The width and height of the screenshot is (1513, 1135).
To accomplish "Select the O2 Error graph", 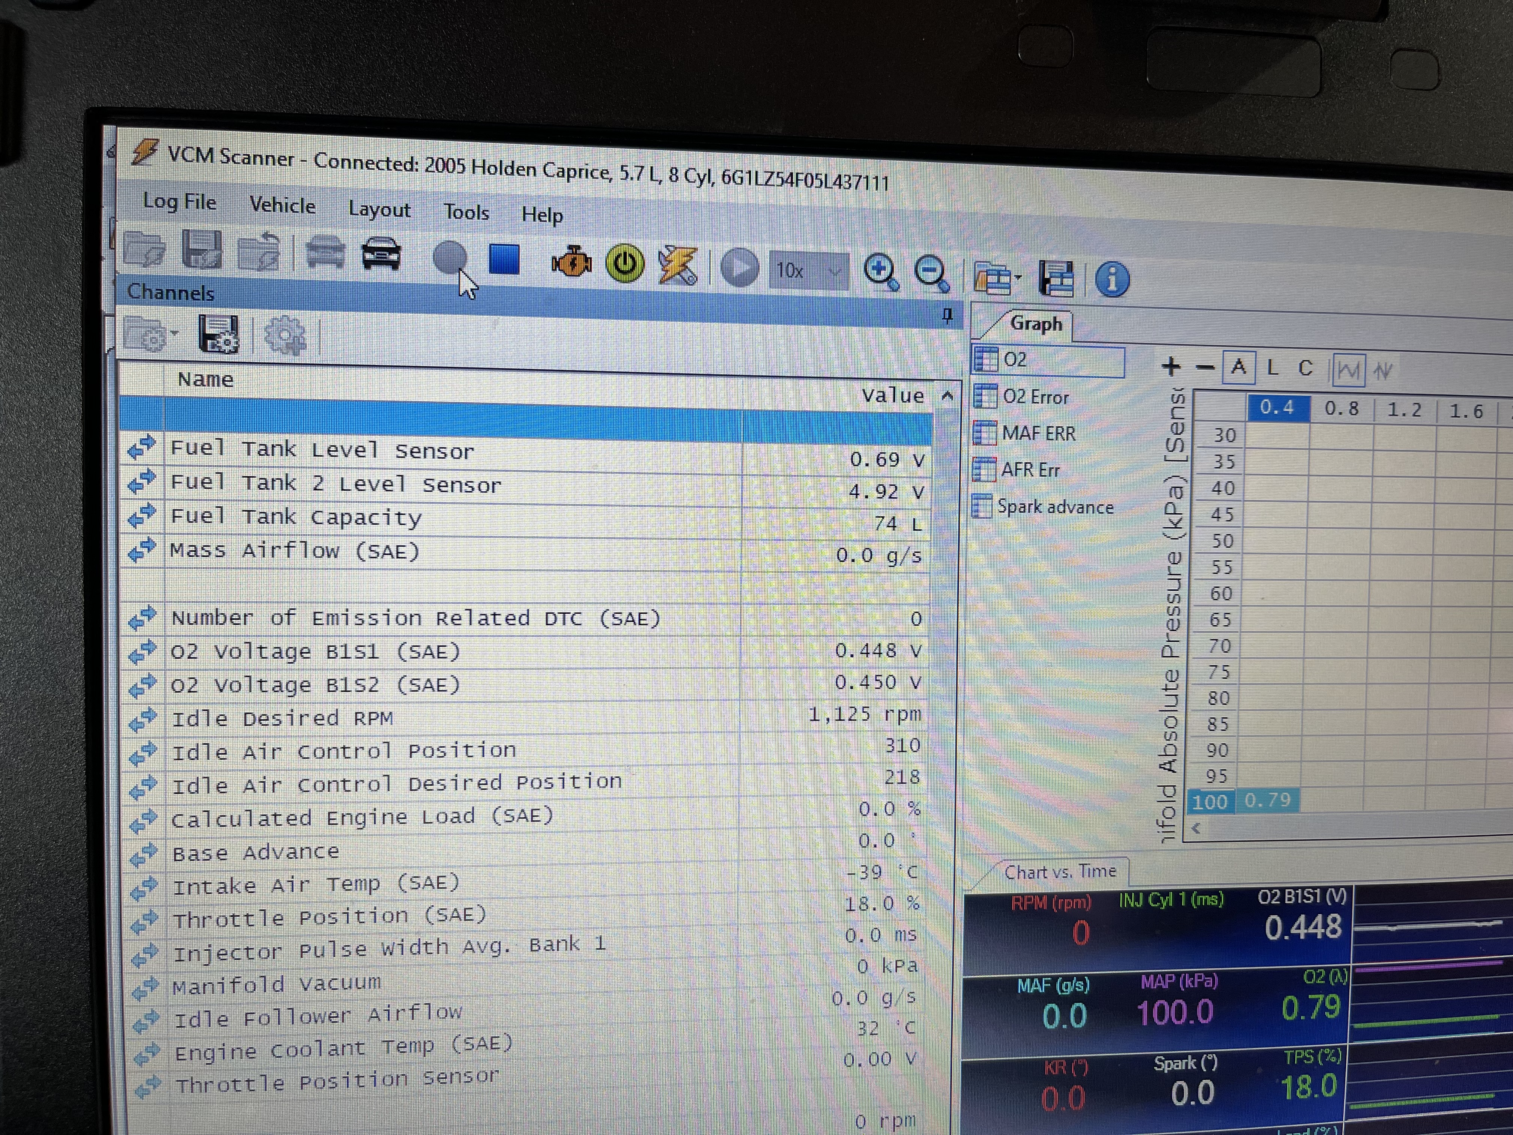I will [1023, 397].
